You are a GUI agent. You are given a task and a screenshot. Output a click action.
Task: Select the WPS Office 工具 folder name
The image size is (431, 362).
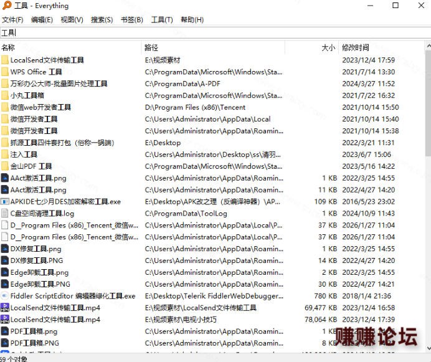(x=36, y=72)
